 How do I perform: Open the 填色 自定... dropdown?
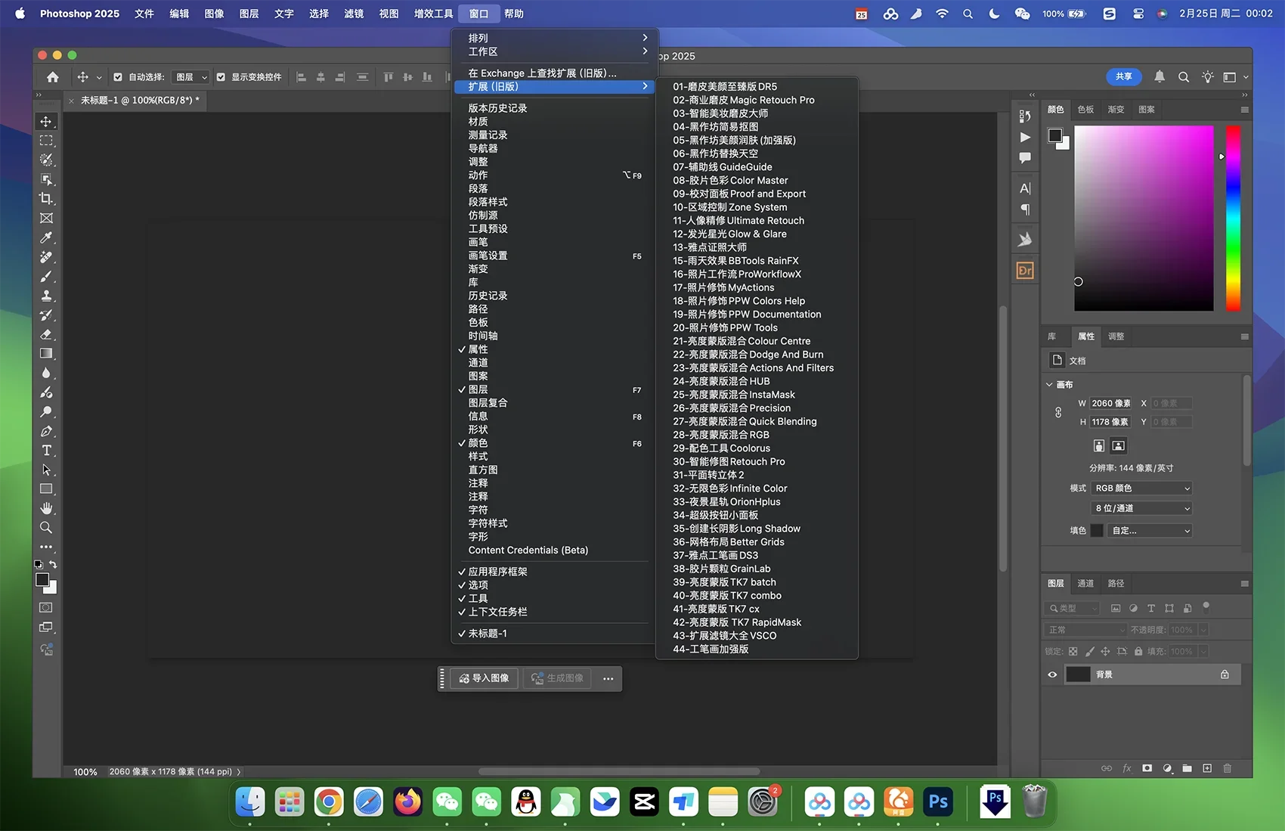coord(1150,531)
